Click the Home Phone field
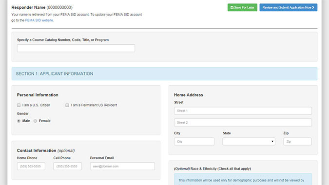This screenshot has width=329, height=185. pyautogui.click(x=31, y=166)
